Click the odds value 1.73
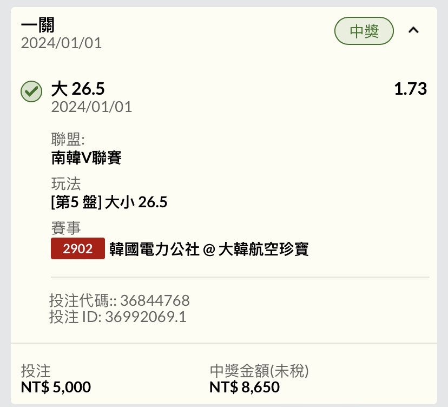Screen dimensions: 448x407 coord(411,89)
